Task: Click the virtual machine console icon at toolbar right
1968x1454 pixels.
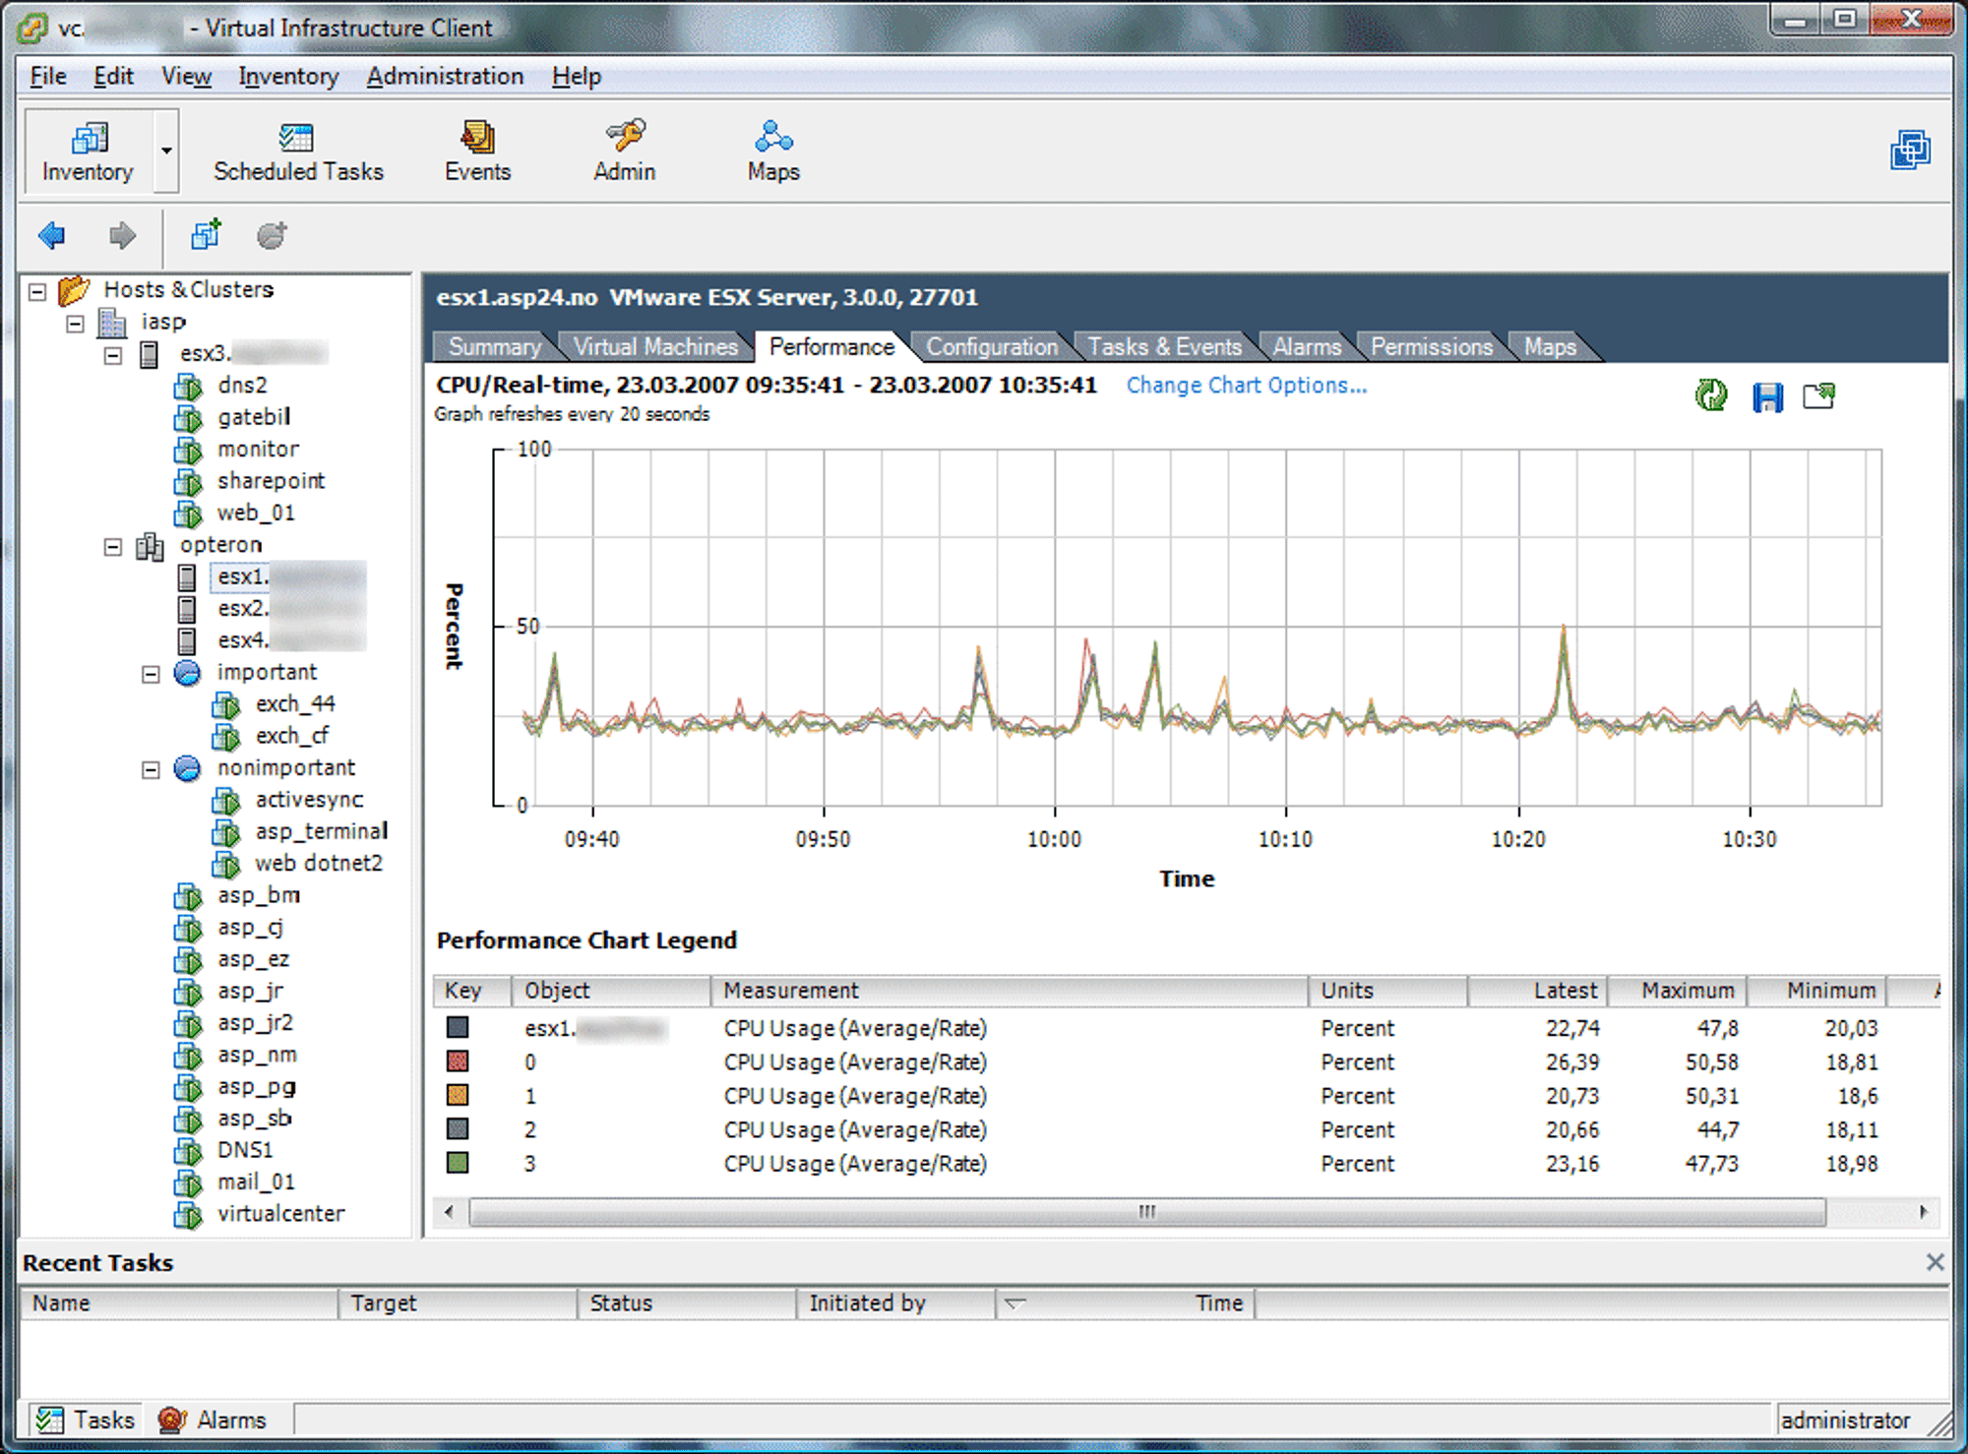Action: [x=1909, y=151]
